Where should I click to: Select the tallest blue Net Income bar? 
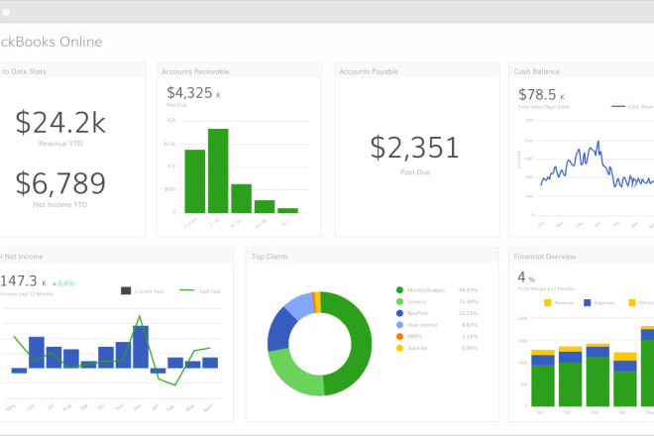coord(141,347)
